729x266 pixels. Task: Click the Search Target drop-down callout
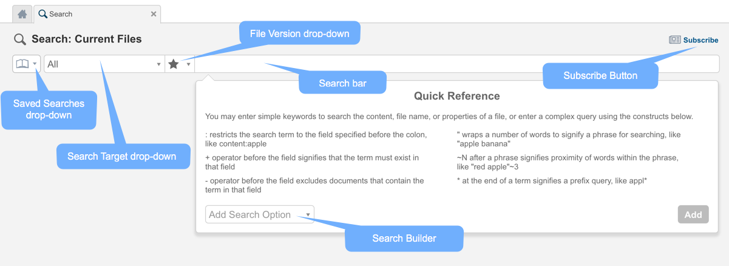pyautogui.click(x=121, y=156)
